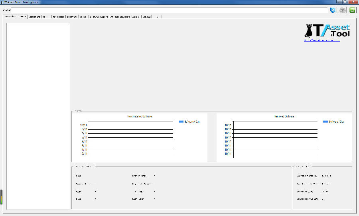Switch to the Processes tab
This screenshot has width=359, height=216.
[59, 17]
